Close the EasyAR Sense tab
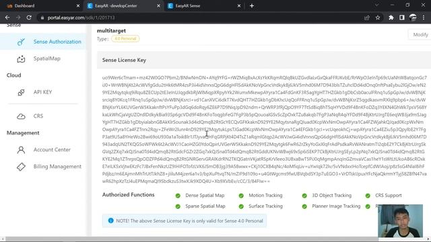Screen dimensions: 431x242 point(239,6)
